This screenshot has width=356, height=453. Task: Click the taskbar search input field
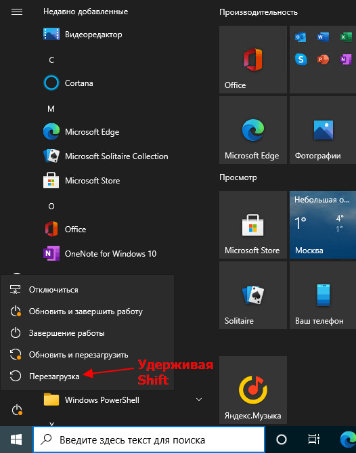pos(149,439)
